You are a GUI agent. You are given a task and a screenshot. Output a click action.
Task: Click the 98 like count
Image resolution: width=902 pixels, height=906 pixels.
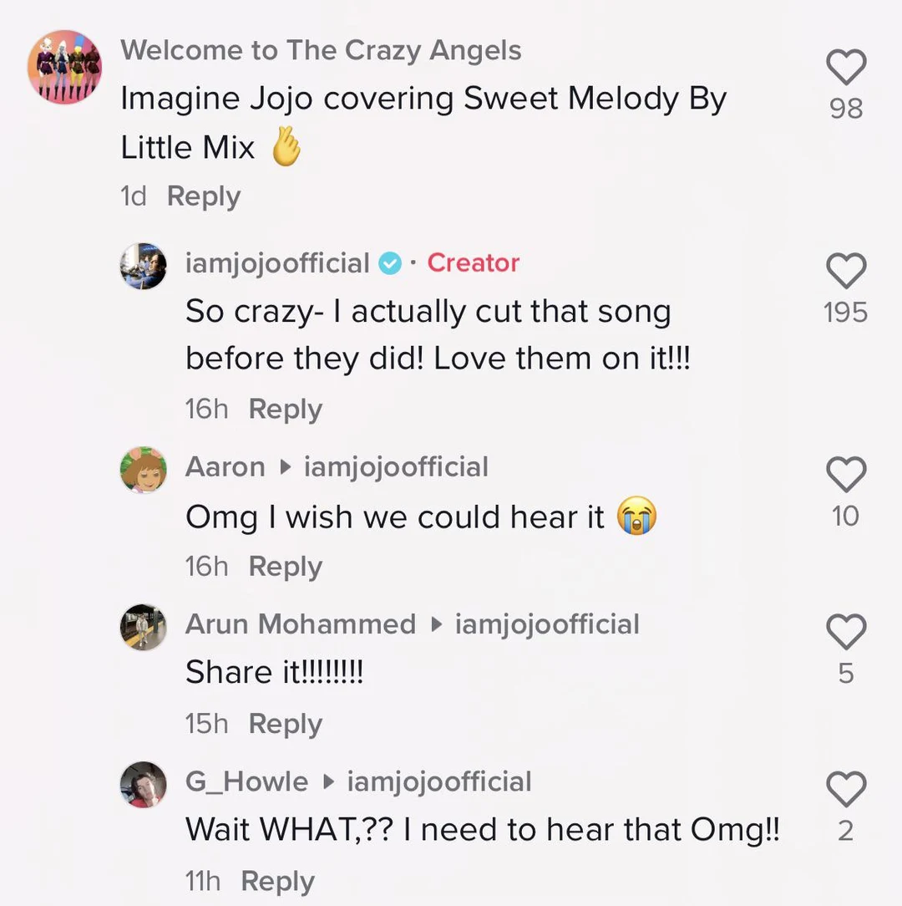click(844, 108)
